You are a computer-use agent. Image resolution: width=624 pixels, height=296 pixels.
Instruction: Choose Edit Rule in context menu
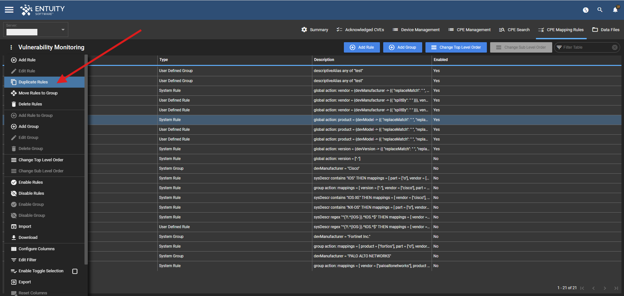(44, 71)
